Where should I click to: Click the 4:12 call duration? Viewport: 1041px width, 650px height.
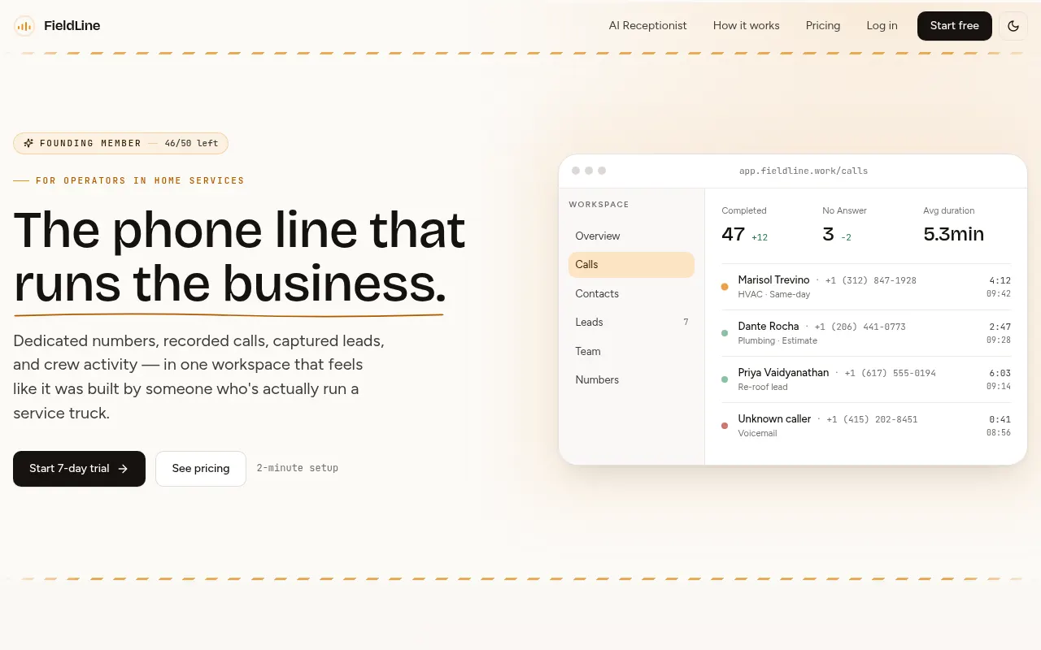[1000, 281]
